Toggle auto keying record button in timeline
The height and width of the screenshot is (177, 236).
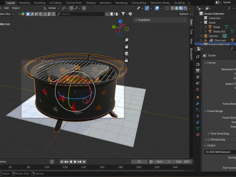click(52, 162)
